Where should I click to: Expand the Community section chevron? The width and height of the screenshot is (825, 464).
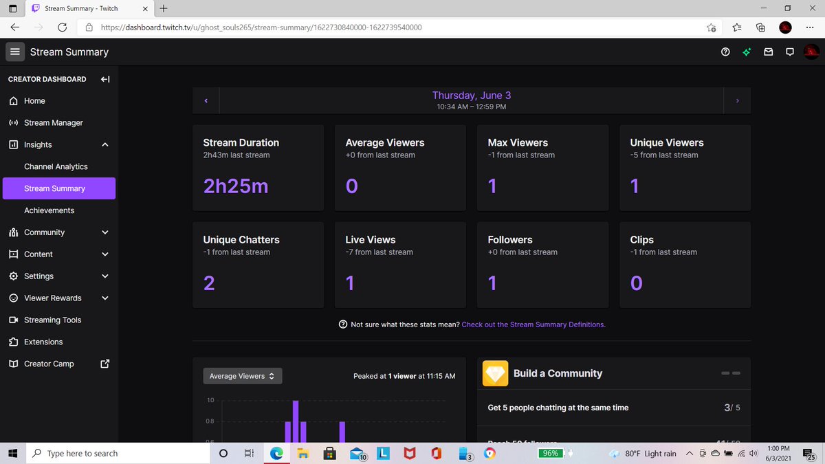pyautogui.click(x=105, y=232)
